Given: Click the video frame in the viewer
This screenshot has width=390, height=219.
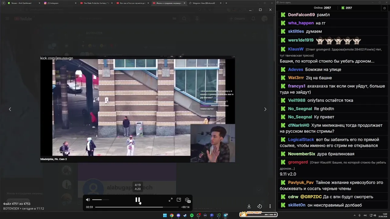Looking at the screenshot, I should (x=138, y=109).
